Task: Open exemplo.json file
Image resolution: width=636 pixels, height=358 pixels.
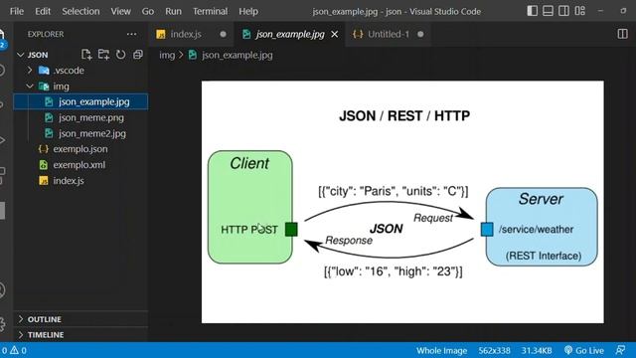Action: pyautogui.click(x=81, y=149)
